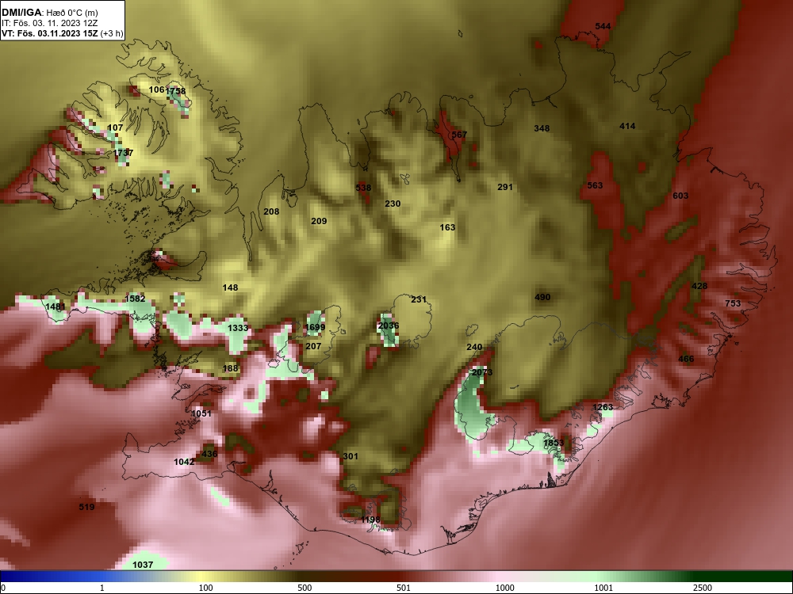Click the 'DMI/IGA: Hæð 0°C (m)' title line
This screenshot has width=793, height=594.
(x=49, y=13)
